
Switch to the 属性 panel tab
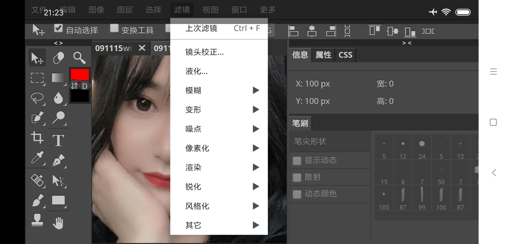(323, 55)
